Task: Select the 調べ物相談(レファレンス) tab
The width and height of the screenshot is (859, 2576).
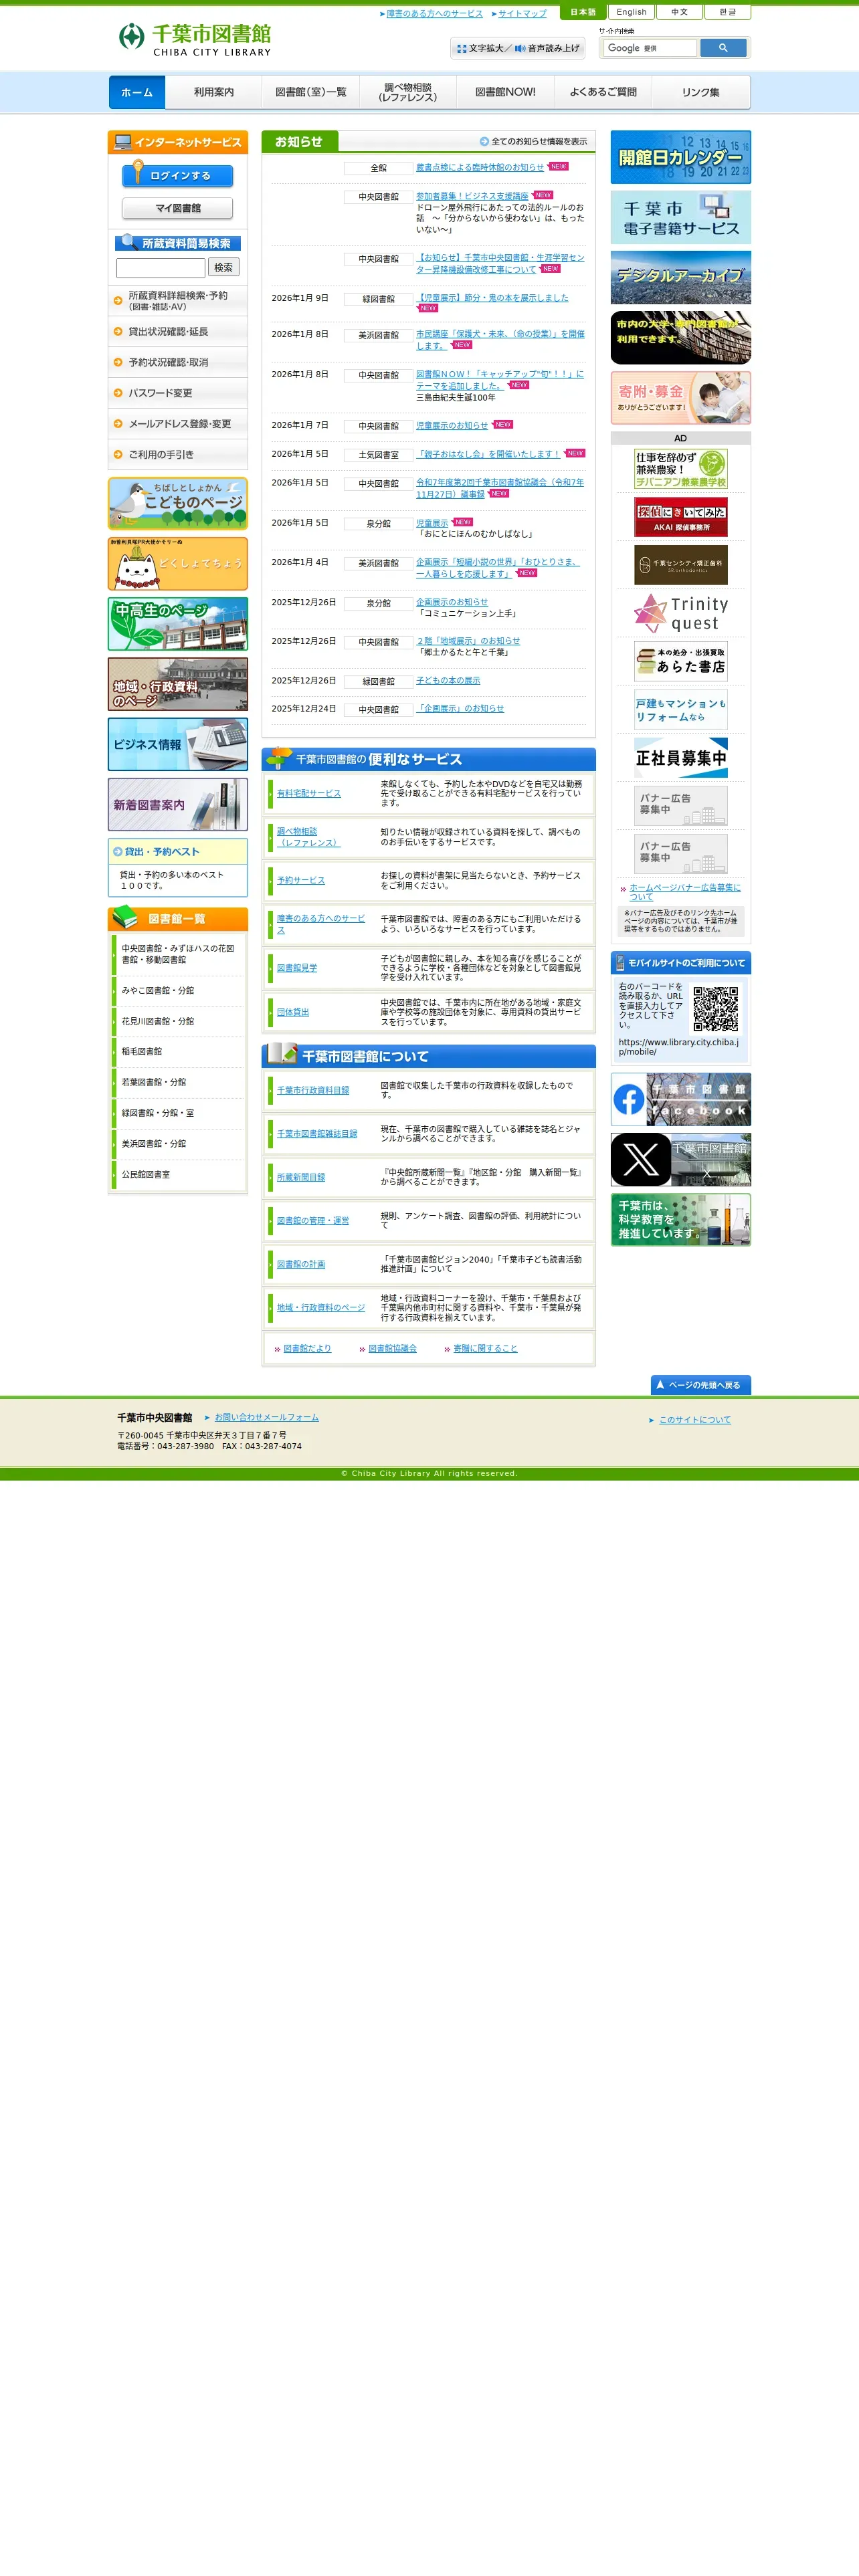Action: (408, 92)
